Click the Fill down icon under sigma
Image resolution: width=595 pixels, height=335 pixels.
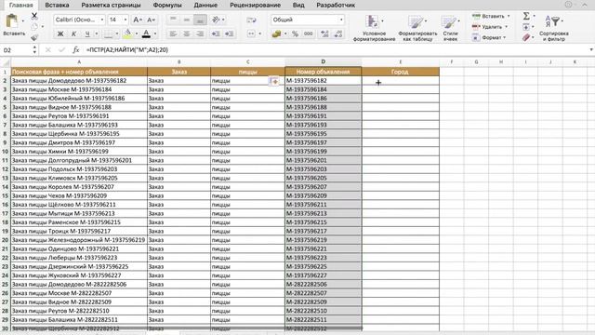coord(526,27)
